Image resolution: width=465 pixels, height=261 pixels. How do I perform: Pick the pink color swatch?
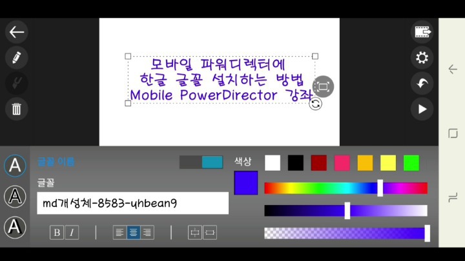(x=342, y=163)
